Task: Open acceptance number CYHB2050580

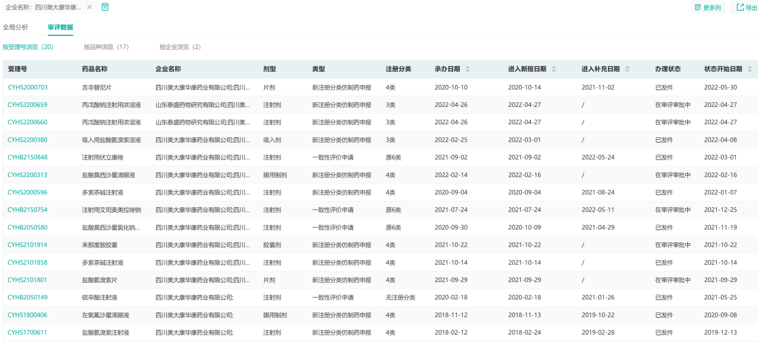Action: tap(27, 228)
